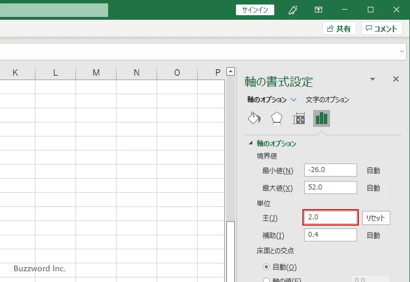
Task: Switch to 文字のオプション tab
Action: [327, 100]
